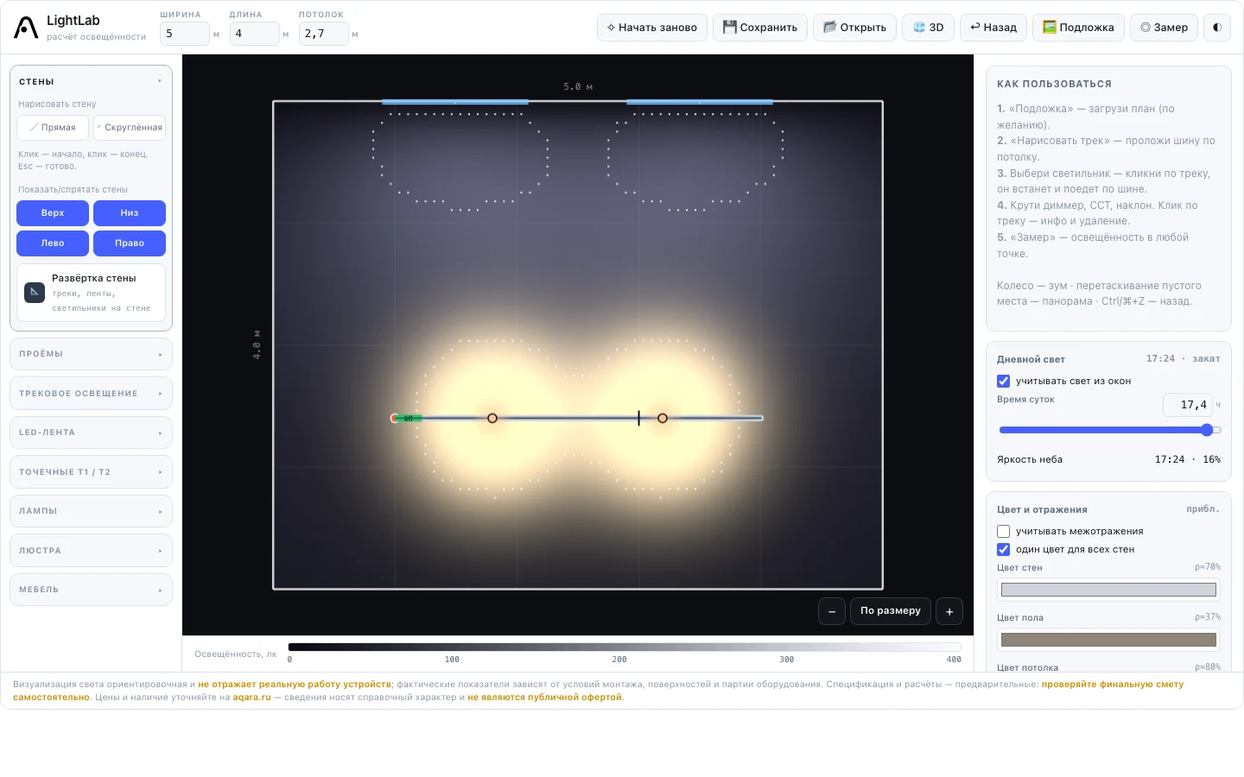Expand the LED-лента section
Image resolution: width=1244 pixels, height=777 pixels.
(x=91, y=433)
